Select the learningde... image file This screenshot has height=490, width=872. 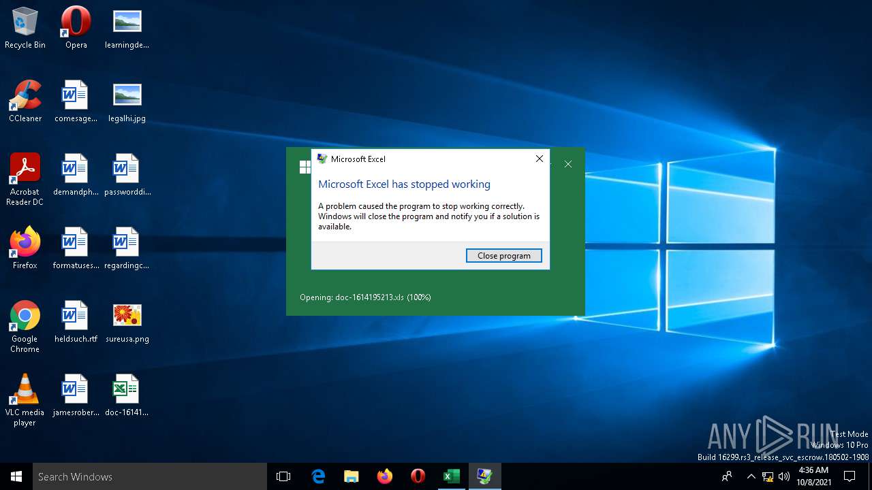tap(127, 29)
